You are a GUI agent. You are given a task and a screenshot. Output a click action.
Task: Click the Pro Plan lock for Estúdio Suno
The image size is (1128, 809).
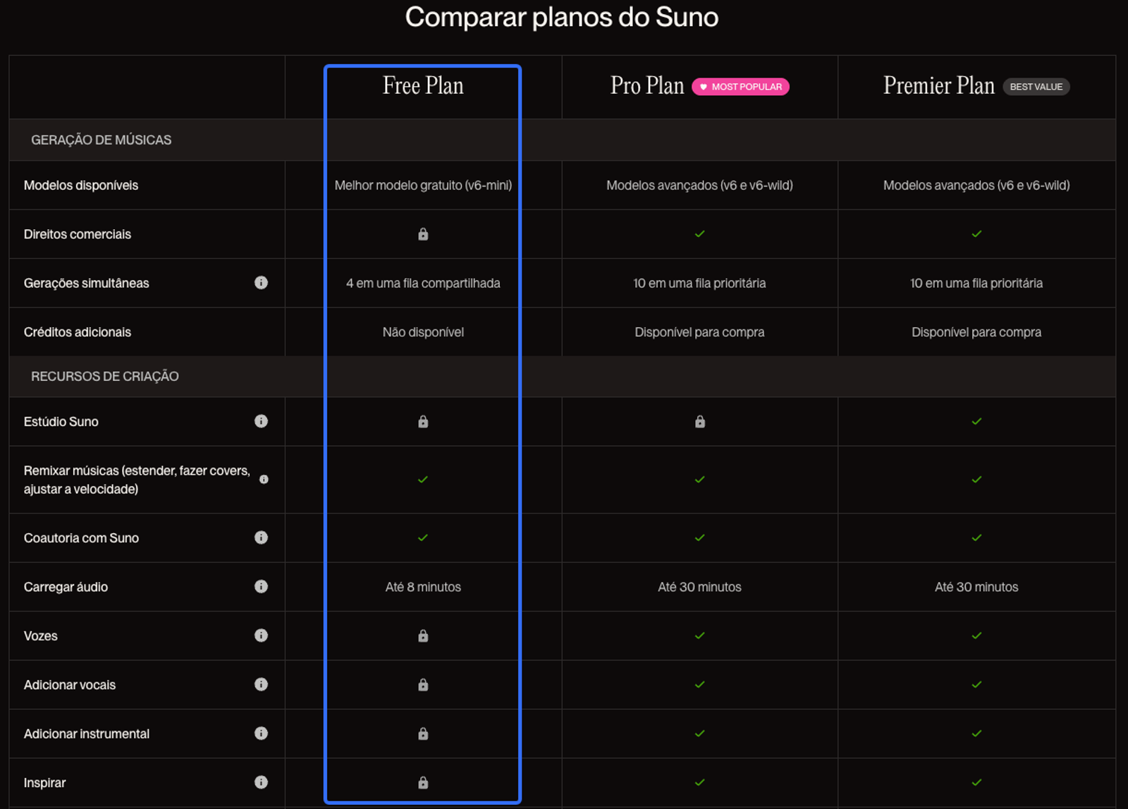pos(700,422)
